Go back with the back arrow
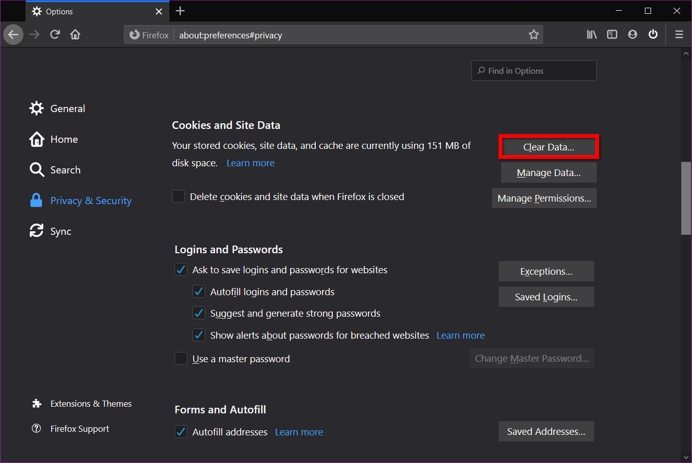This screenshot has width=692, height=463. [x=13, y=35]
